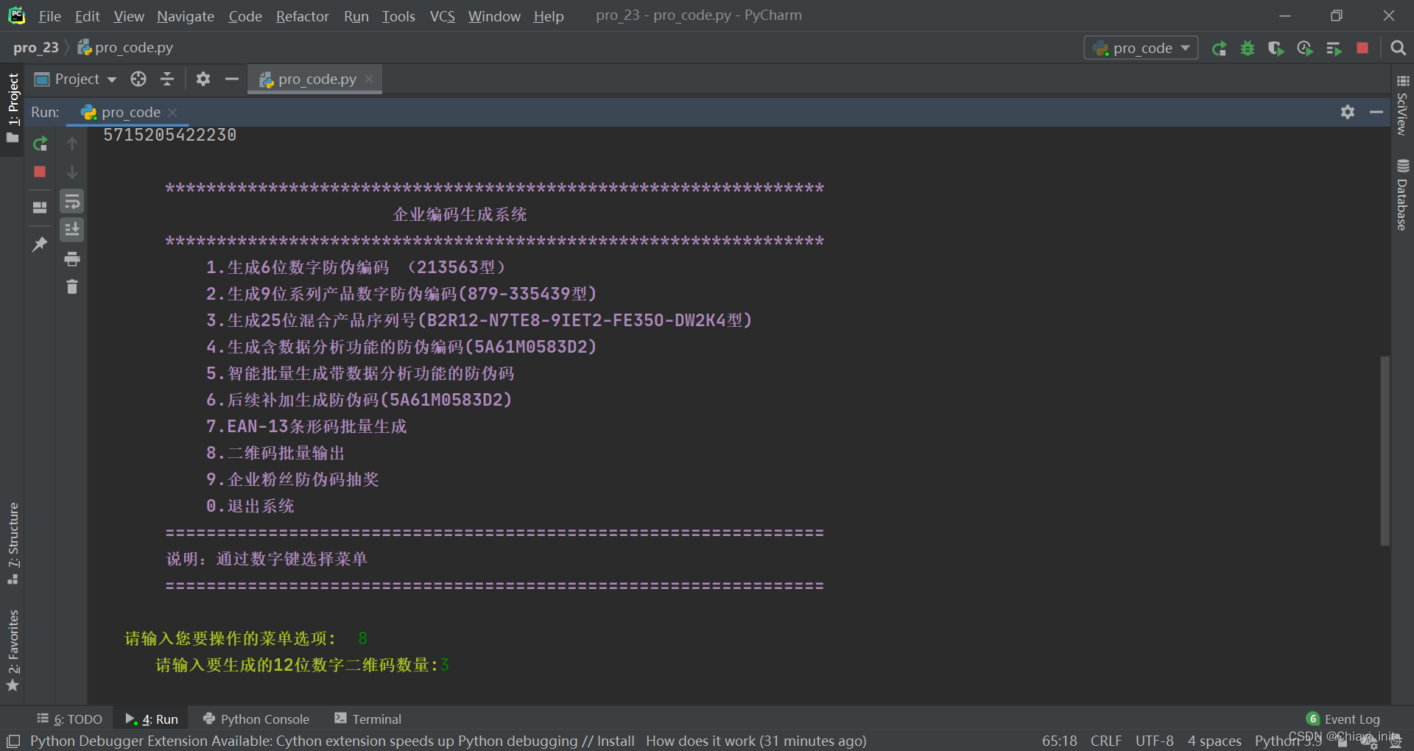Screen dimensions: 1414x751
Task: Click the restore layout icon in Run panel
Action: (x=40, y=208)
